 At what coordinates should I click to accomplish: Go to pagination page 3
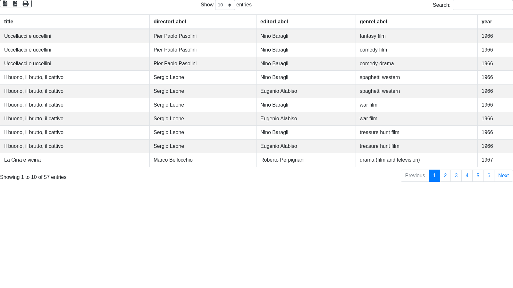(x=456, y=176)
